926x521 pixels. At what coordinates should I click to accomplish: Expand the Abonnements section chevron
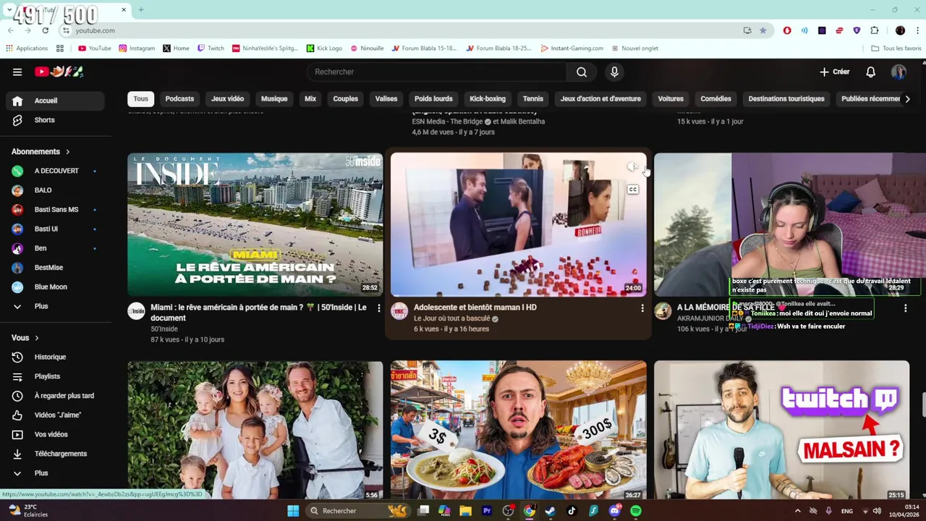(68, 152)
